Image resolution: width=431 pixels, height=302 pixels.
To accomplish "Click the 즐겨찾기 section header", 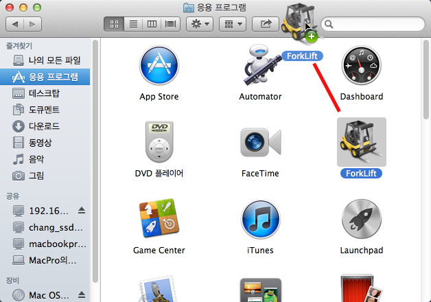I will click(19, 46).
